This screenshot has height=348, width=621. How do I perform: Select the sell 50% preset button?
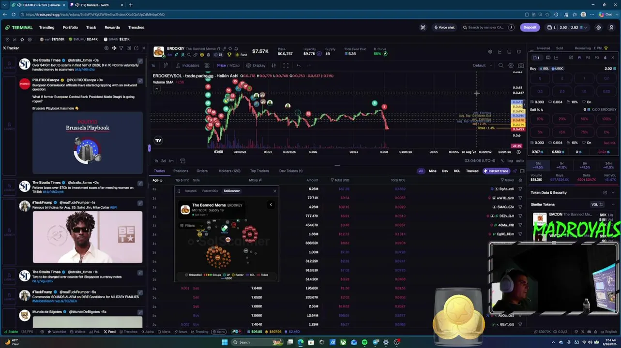(584, 119)
